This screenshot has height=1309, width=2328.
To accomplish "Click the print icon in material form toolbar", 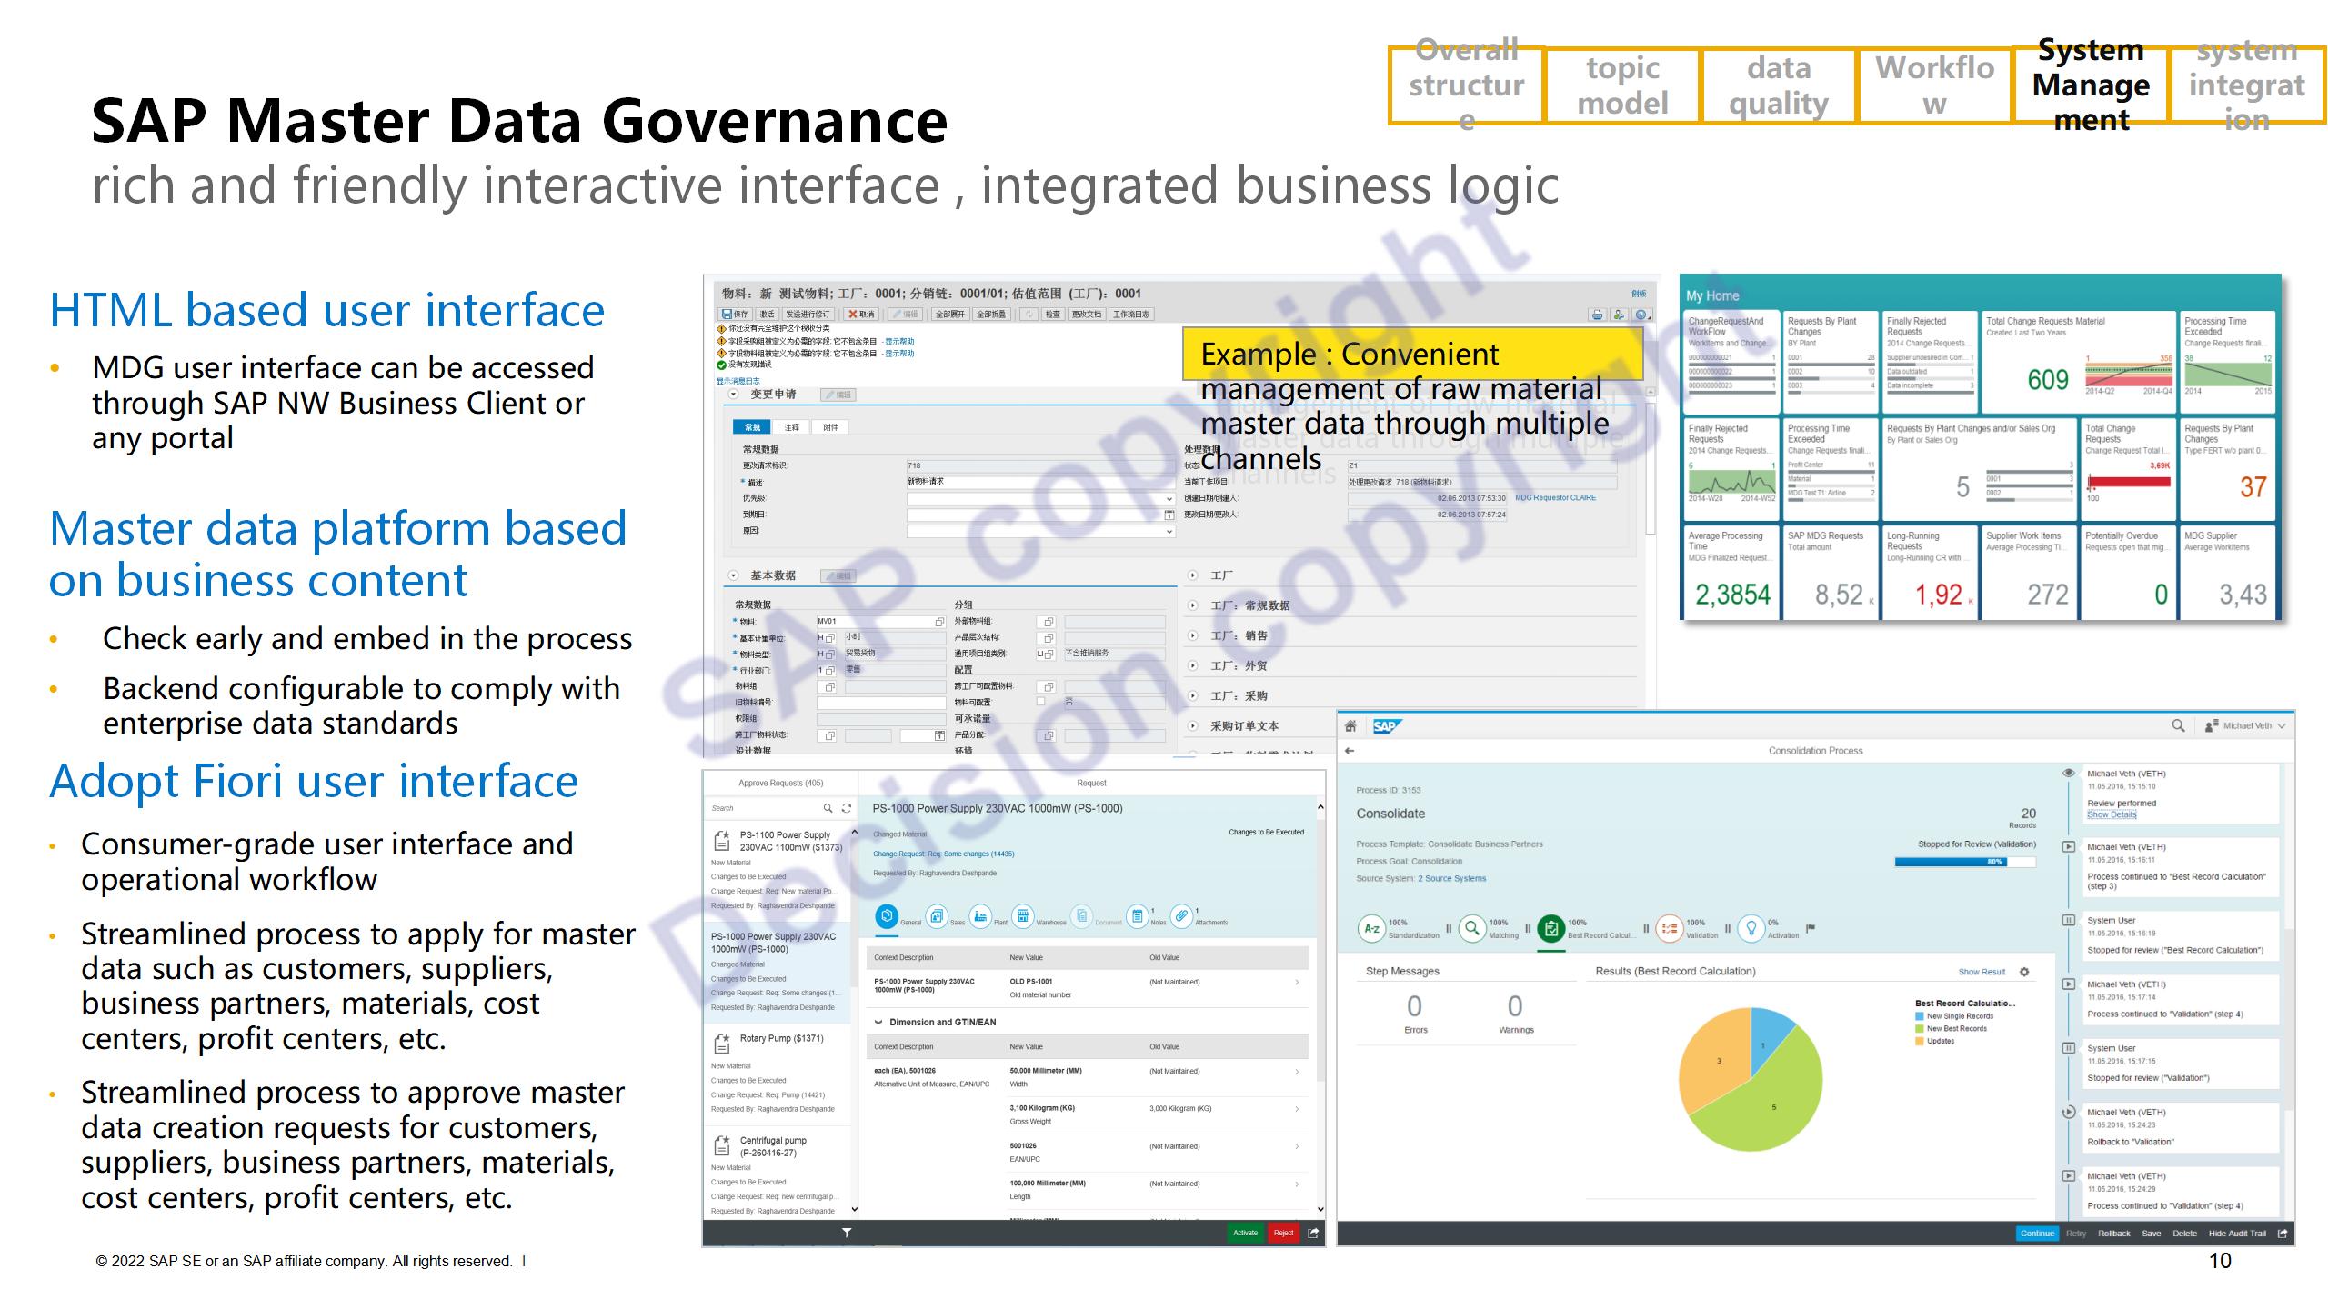I will [x=1597, y=315].
